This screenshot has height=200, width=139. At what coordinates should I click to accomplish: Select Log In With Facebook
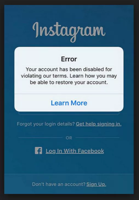point(75,151)
